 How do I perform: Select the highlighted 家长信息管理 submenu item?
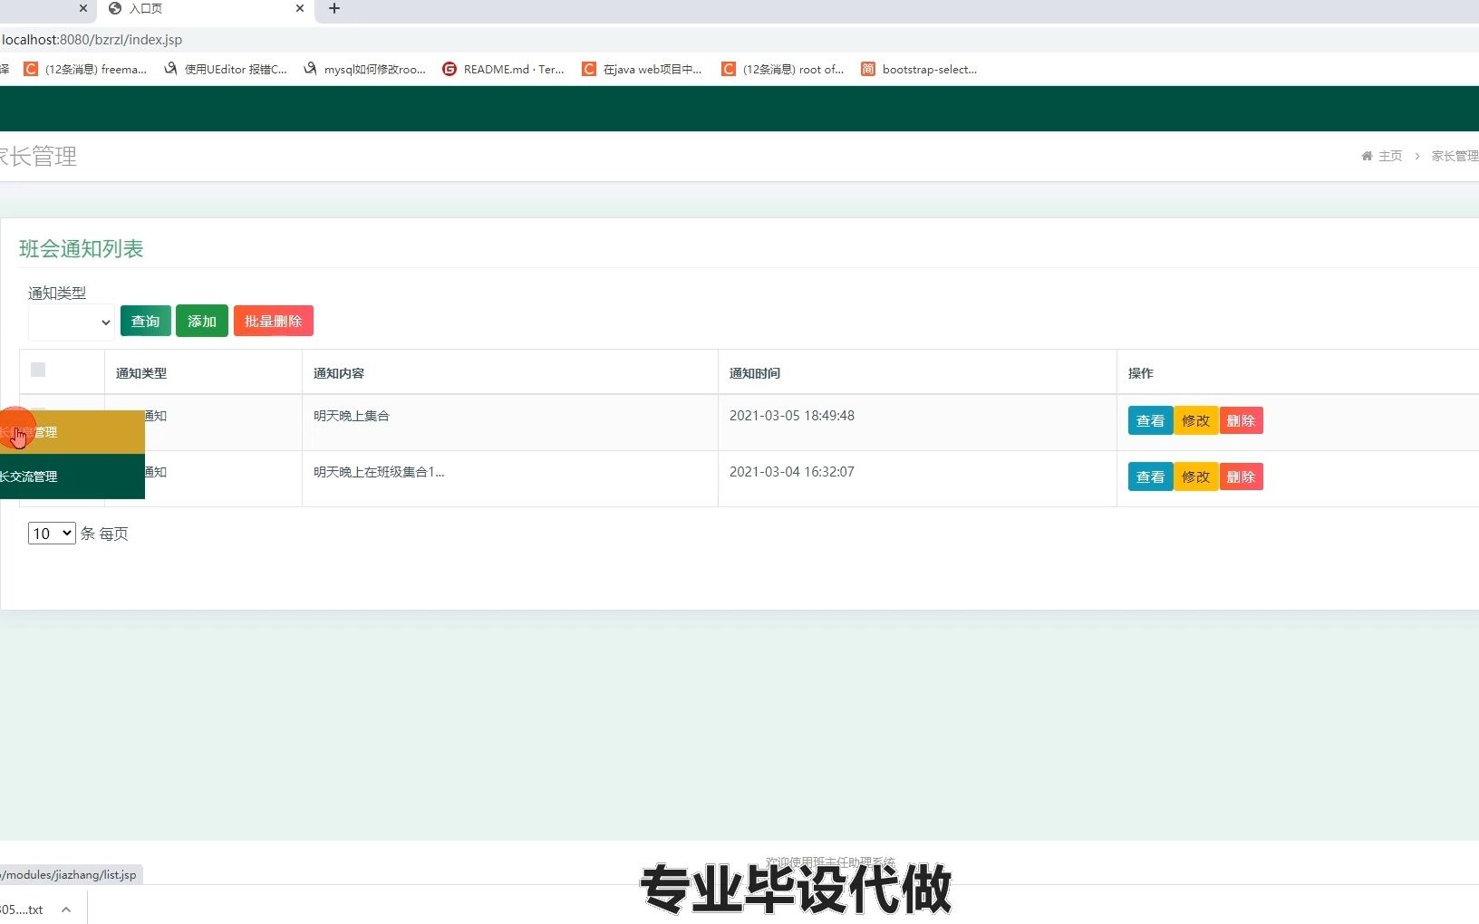72,432
